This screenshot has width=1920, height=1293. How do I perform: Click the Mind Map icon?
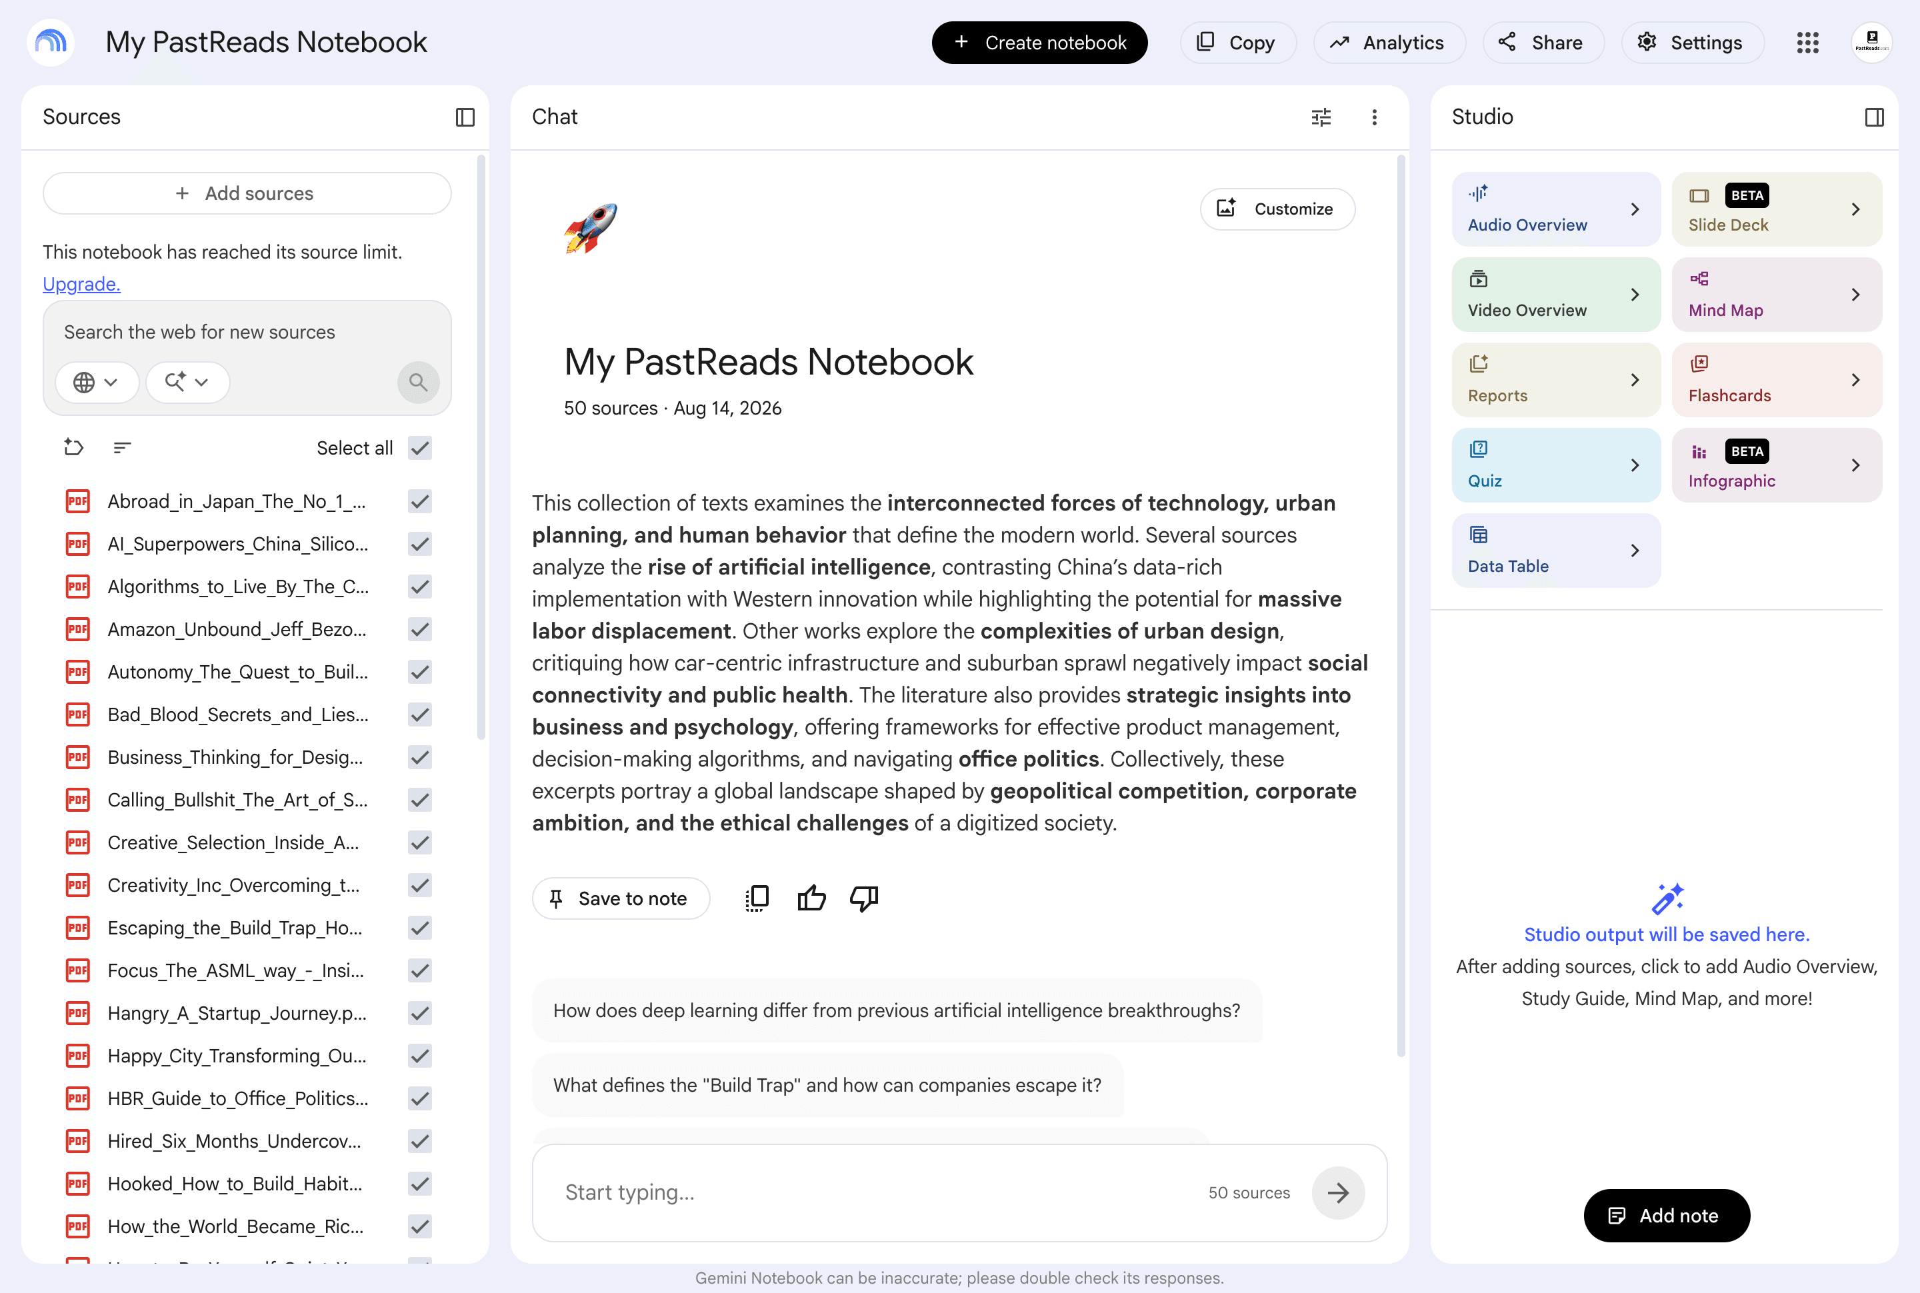tap(1699, 279)
